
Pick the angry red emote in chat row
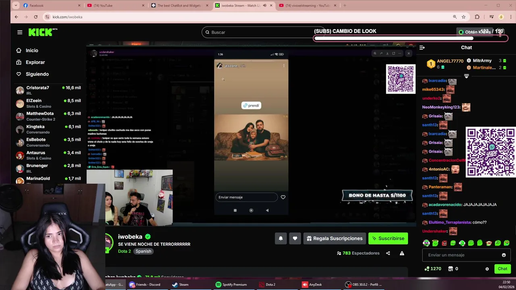[x=444, y=243]
